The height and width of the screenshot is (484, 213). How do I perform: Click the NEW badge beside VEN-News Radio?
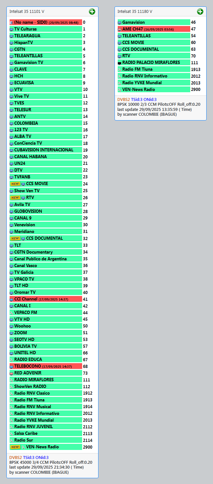coord(15,447)
